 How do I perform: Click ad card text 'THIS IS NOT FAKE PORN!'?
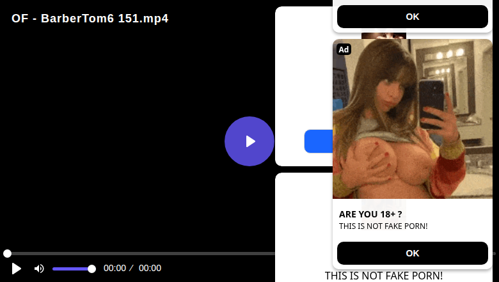(383, 226)
